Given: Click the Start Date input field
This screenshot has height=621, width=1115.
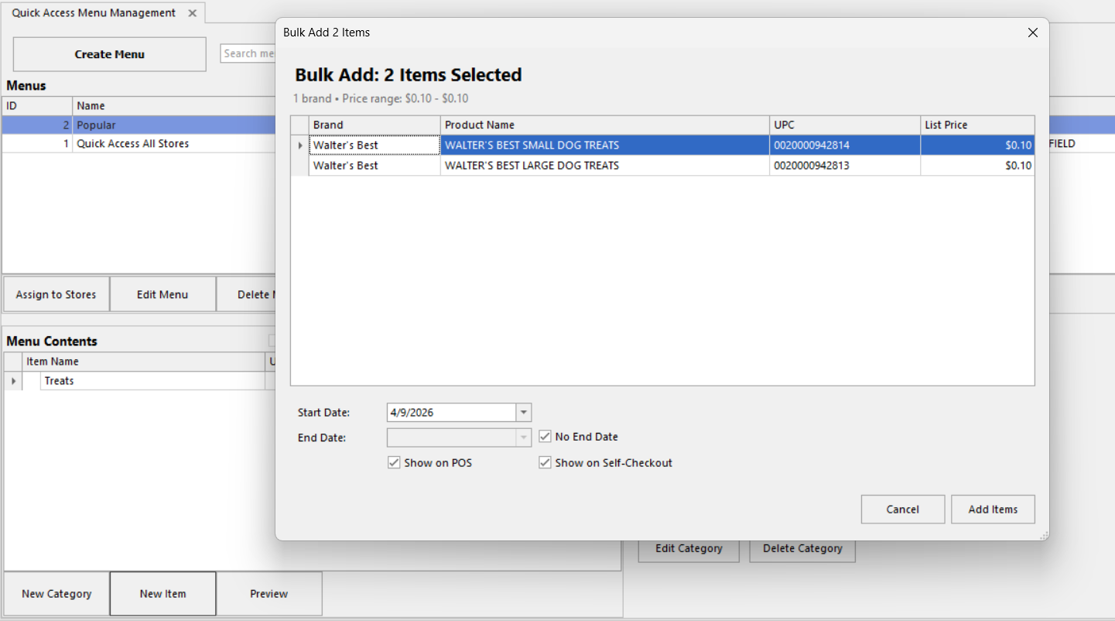Looking at the screenshot, I should click(451, 413).
